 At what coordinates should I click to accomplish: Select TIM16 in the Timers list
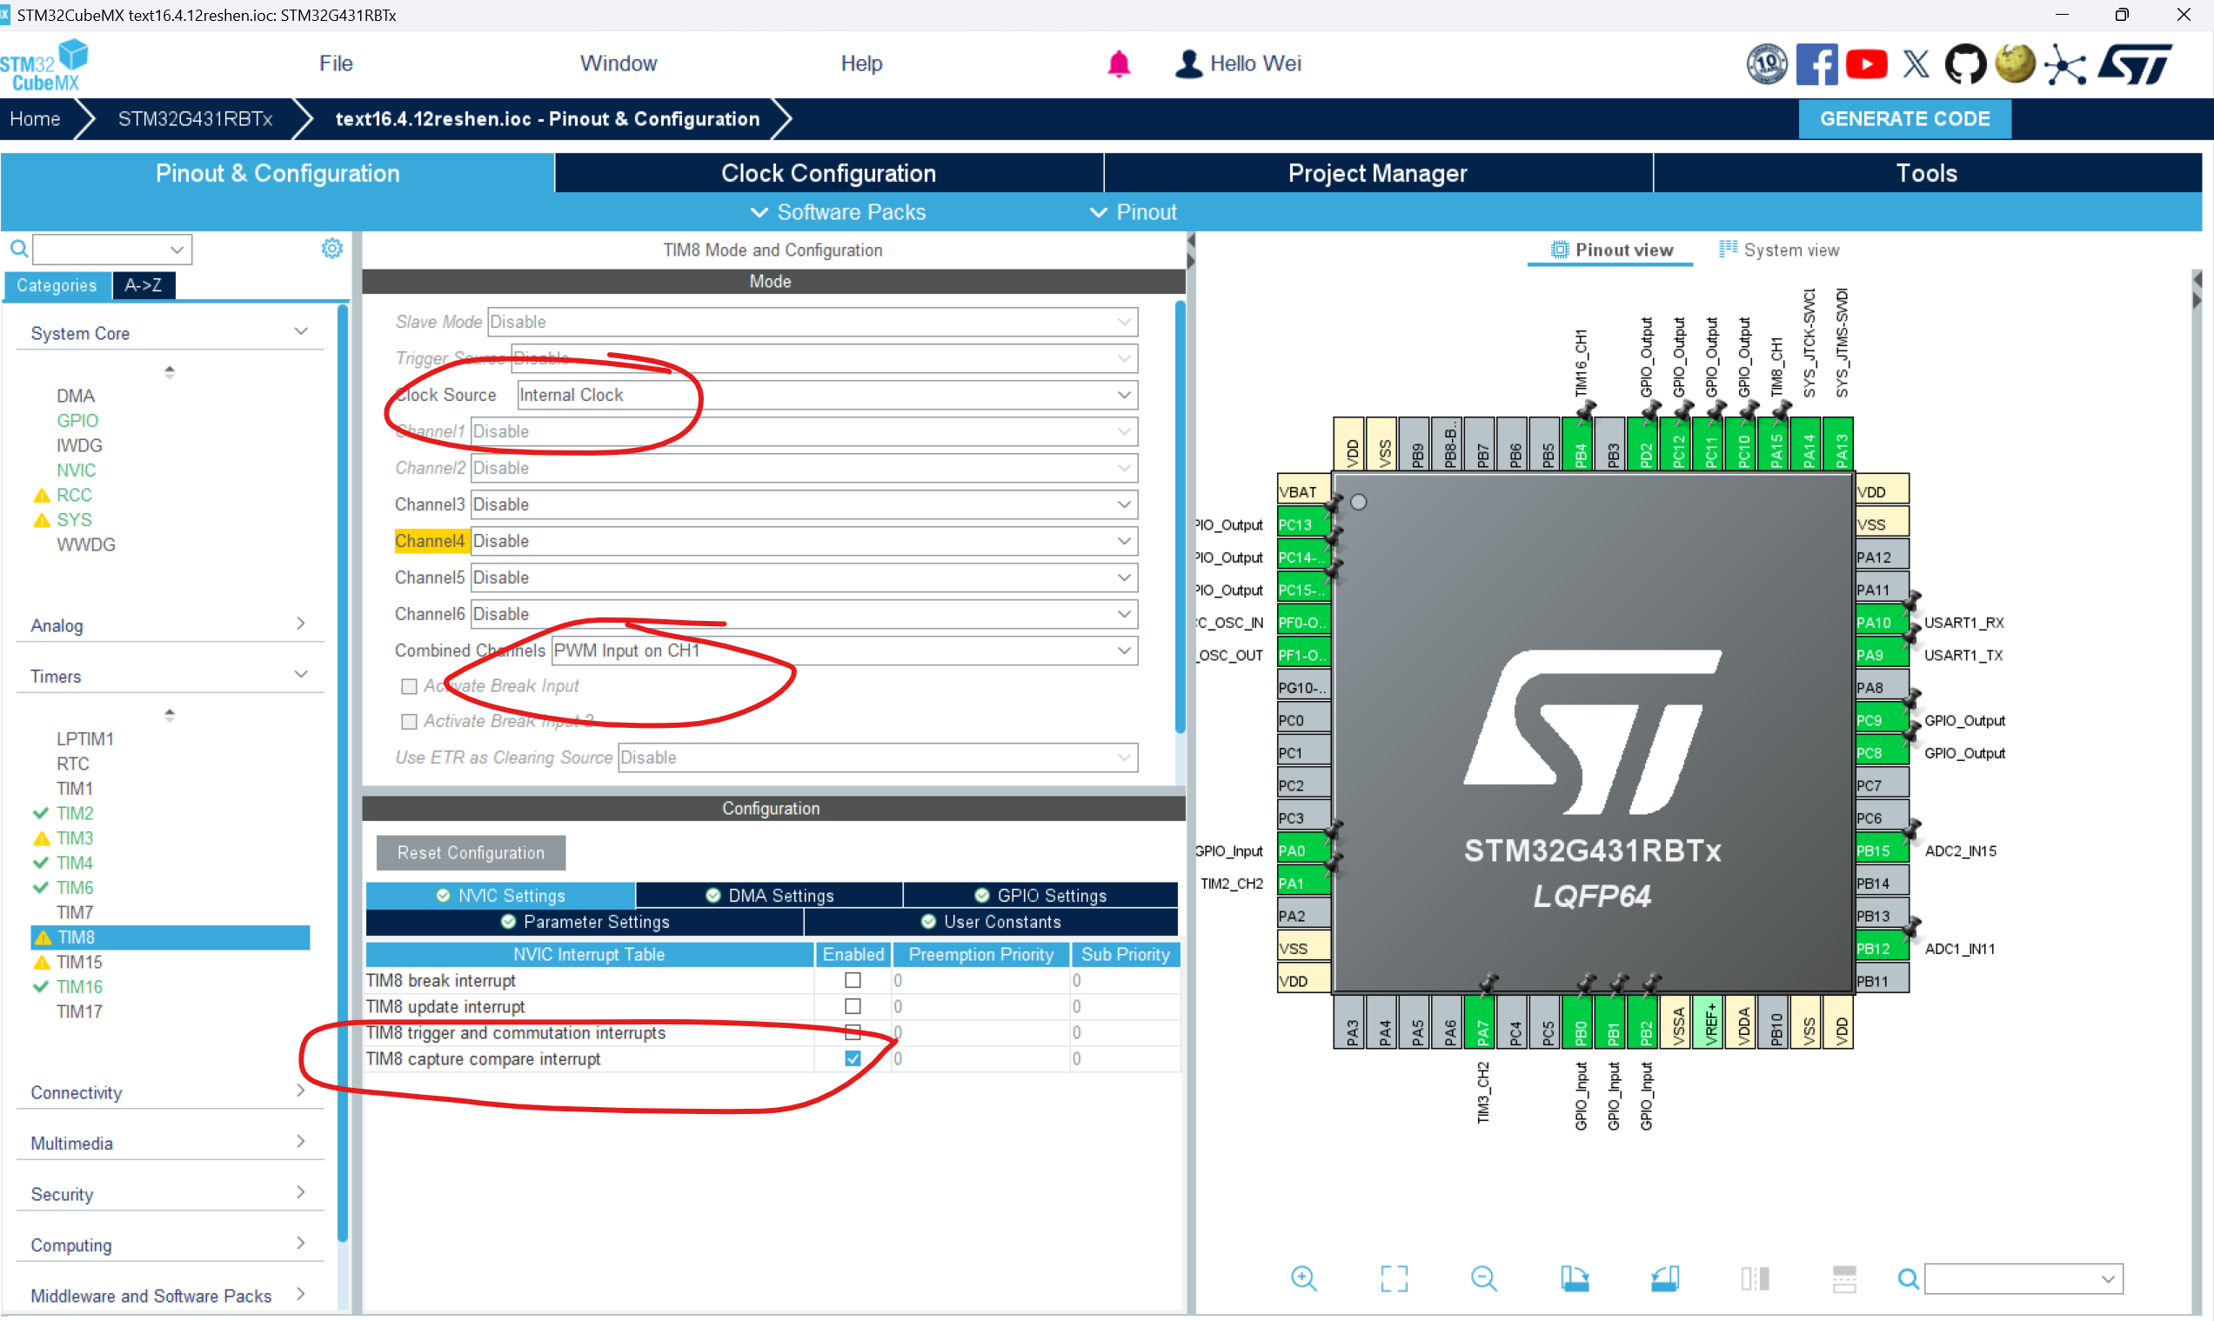point(79,986)
